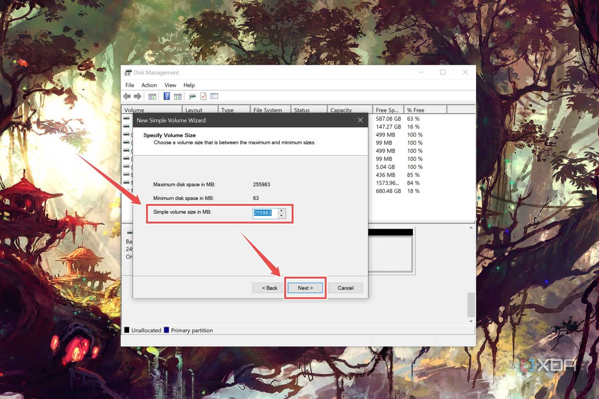Sort by the Volume column header

[151, 110]
